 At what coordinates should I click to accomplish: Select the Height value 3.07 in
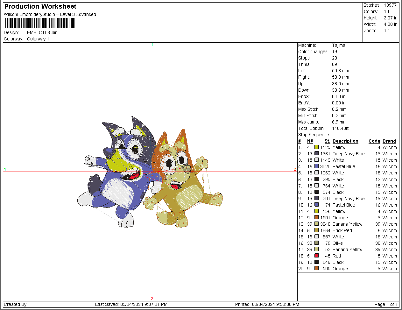(x=391, y=18)
